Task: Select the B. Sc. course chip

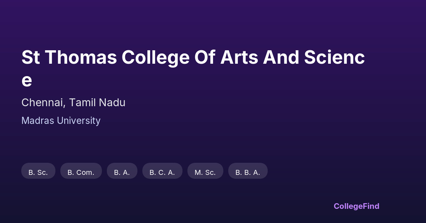Action: click(x=38, y=172)
